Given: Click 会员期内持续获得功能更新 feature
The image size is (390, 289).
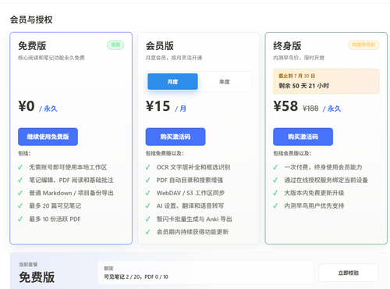Looking at the screenshot, I should tap(193, 232).
